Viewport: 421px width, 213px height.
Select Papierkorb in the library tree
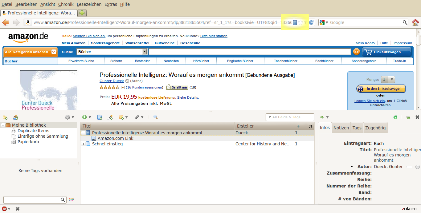click(28, 142)
